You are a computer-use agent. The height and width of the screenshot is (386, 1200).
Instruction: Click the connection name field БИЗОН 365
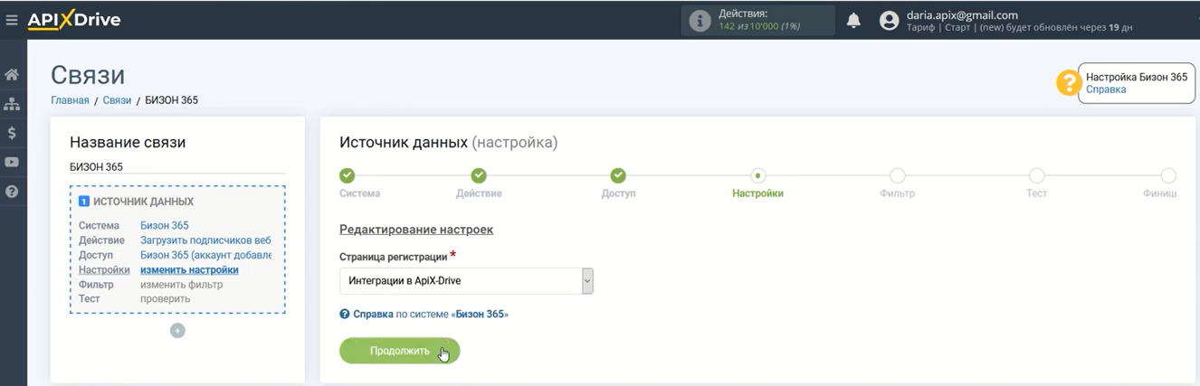point(177,166)
